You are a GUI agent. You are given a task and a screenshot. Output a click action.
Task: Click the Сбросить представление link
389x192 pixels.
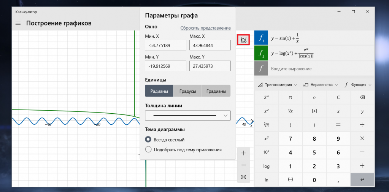click(x=205, y=28)
